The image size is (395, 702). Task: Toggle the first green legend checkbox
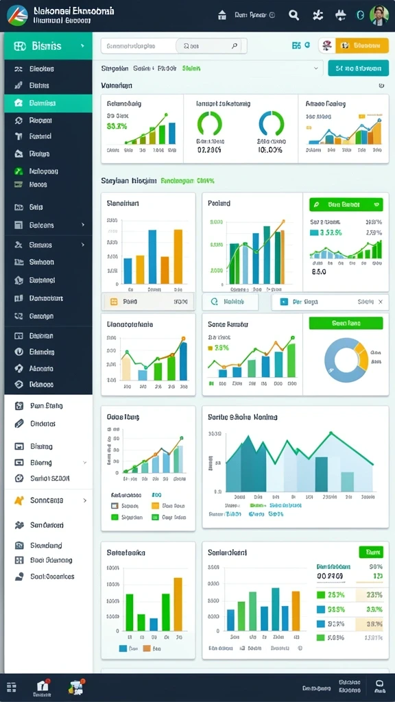(115, 517)
